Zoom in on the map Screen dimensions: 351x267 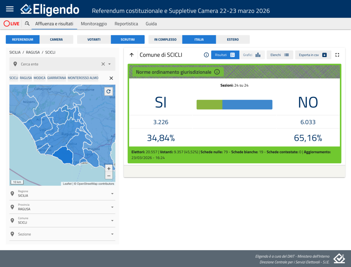pyautogui.click(x=109, y=169)
